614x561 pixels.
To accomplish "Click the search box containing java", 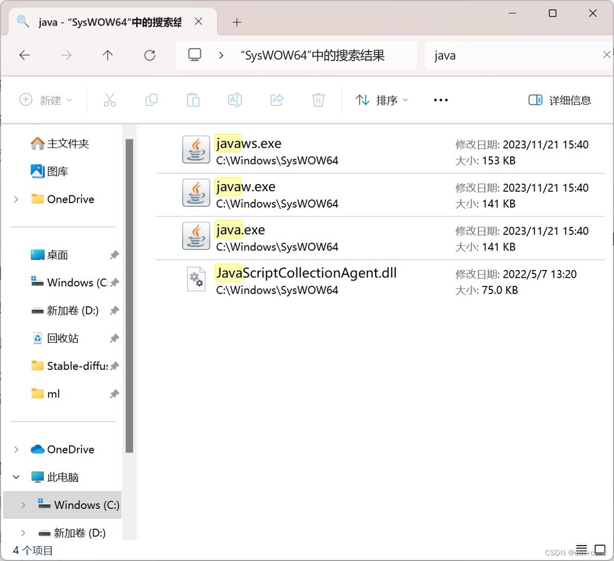I will tap(512, 55).
